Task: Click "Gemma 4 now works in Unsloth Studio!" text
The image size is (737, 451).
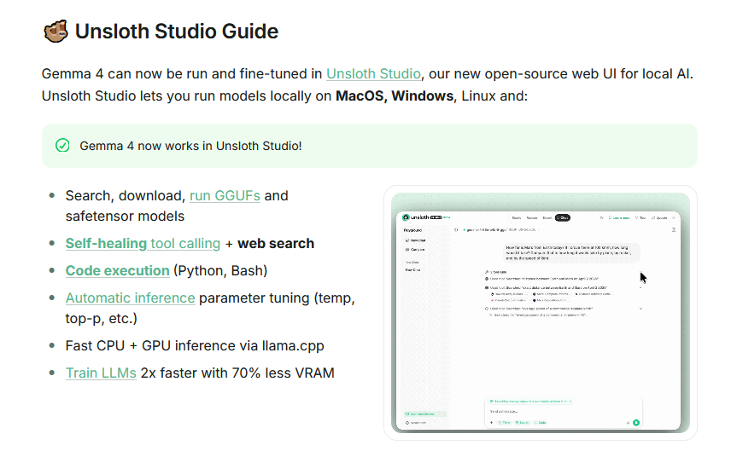Action: point(190,146)
